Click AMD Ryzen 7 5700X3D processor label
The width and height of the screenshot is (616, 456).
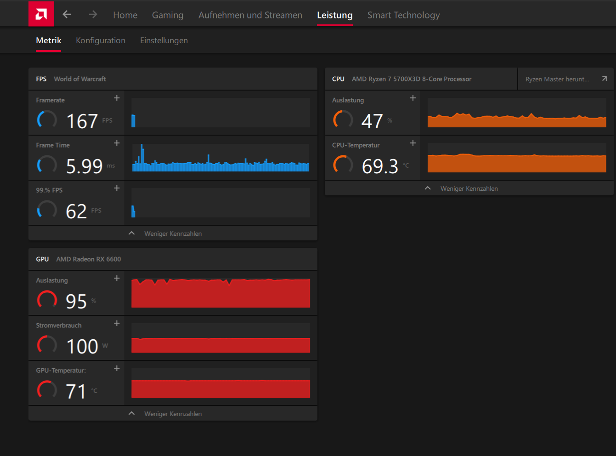412,79
